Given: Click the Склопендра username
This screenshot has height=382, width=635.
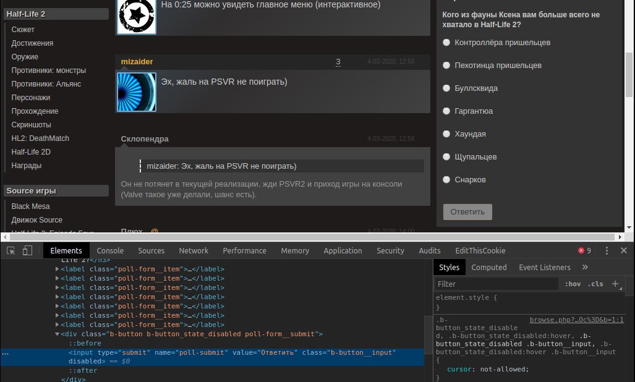Looking at the screenshot, I should pyautogui.click(x=145, y=139).
